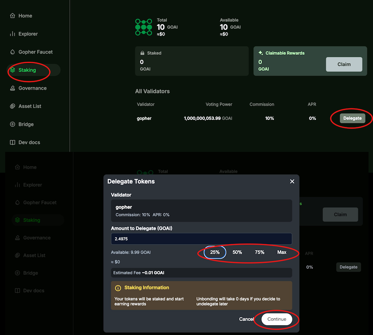The image size is (373, 335).
Task: Click the bright Claim button in Claimable Rewards
Action: [x=344, y=64]
